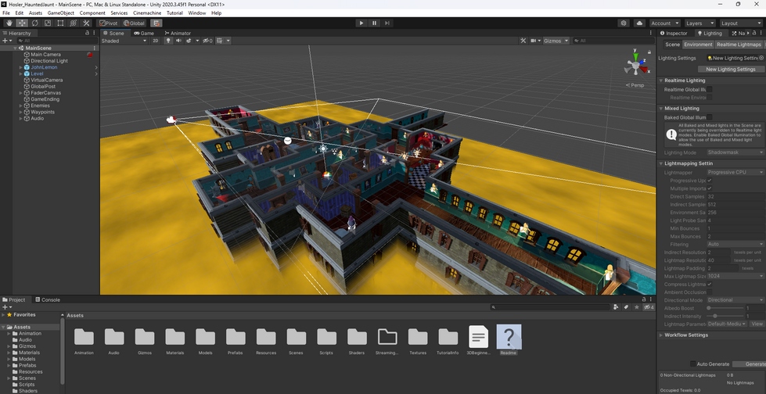Select the Scripts folder in asset grid

point(326,340)
